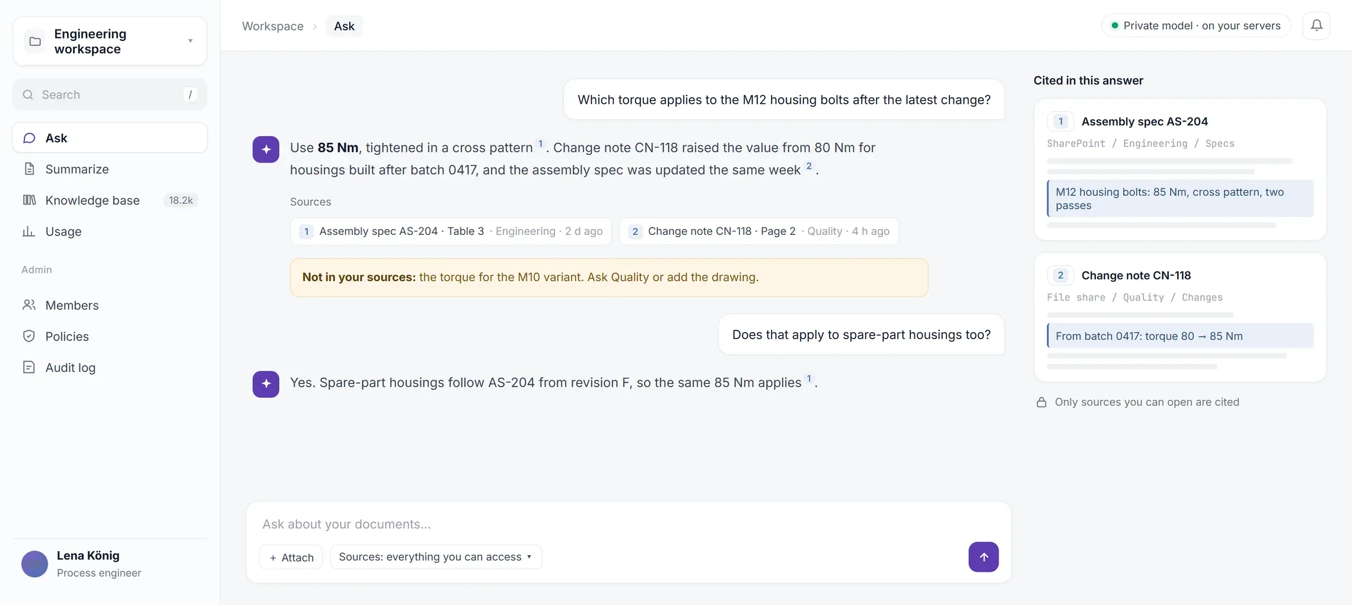
Task: Click the highlighted excerpt 'M12 housing bolts: 85 Nm'
Action: 1180,199
